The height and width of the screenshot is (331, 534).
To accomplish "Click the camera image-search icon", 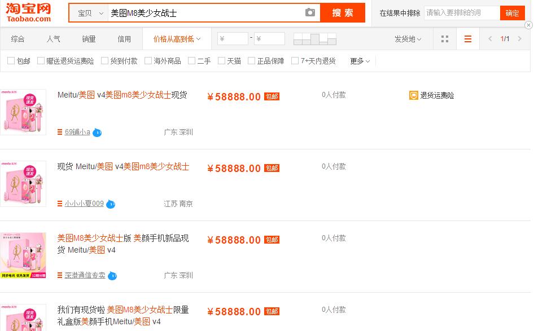I will tap(310, 12).
